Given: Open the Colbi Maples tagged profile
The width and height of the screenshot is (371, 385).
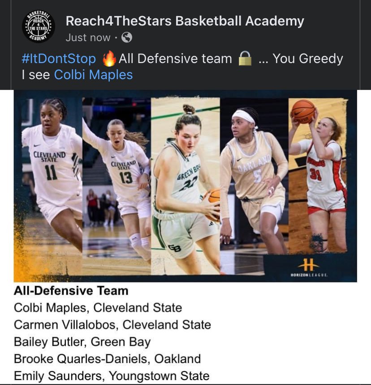Looking at the screenshot, I should [x=94, y=75].
